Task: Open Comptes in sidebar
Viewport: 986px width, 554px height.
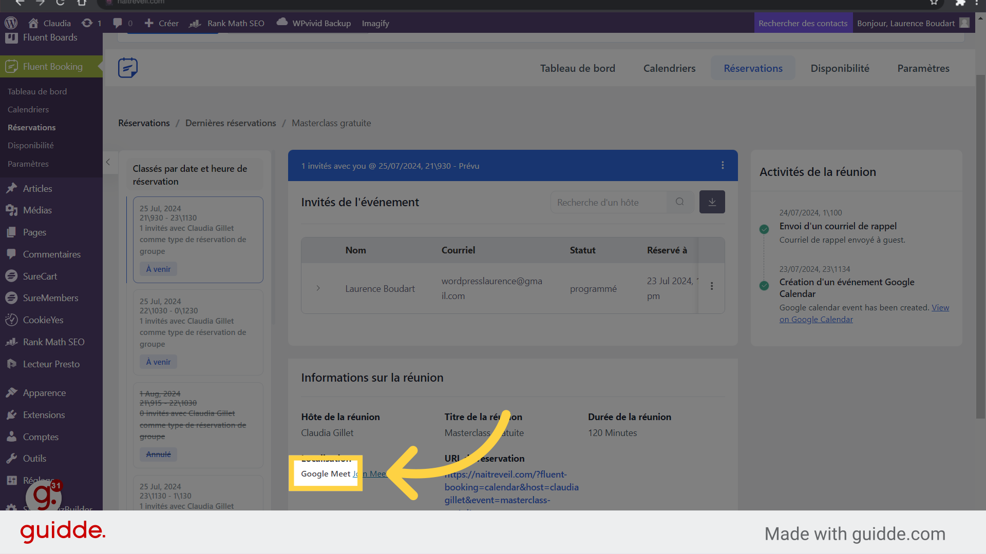Action: (x=41, y=437)
